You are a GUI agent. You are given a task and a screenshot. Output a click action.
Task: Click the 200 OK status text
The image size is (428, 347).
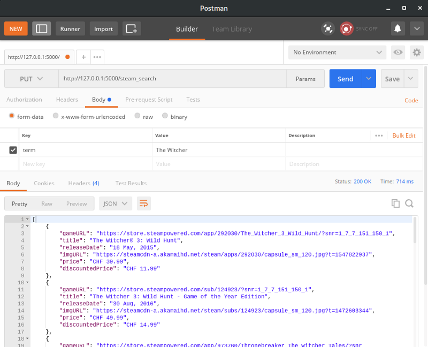pos(363,182)
